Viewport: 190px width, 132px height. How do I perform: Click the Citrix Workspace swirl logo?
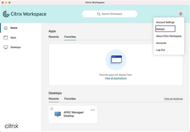(x=6, y=14)
